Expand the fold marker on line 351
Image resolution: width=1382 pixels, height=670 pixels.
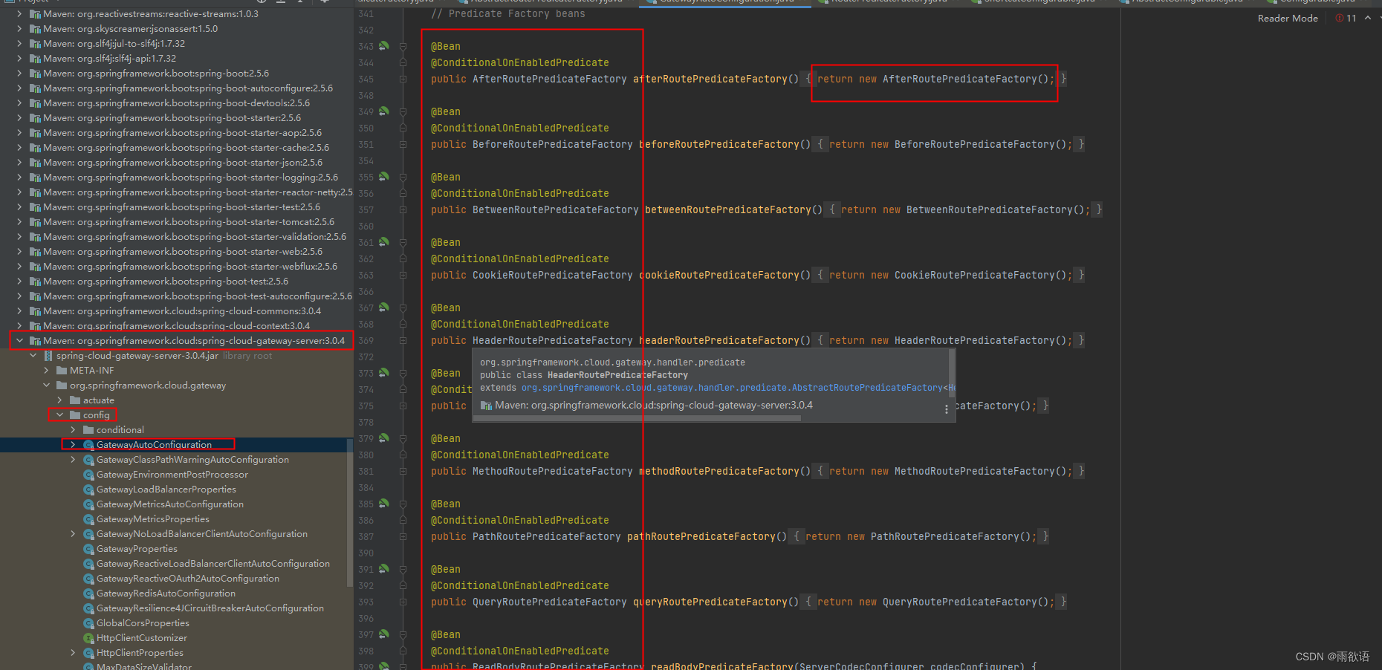403,144
